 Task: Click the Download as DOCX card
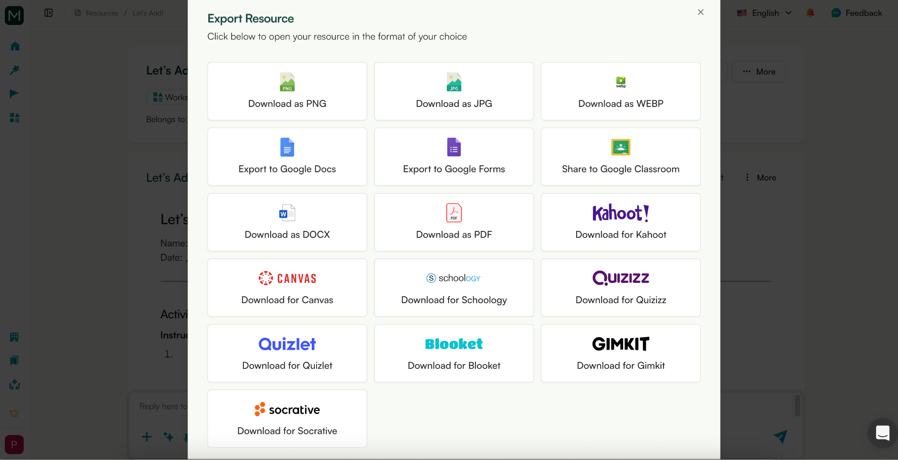coord(287,222)
